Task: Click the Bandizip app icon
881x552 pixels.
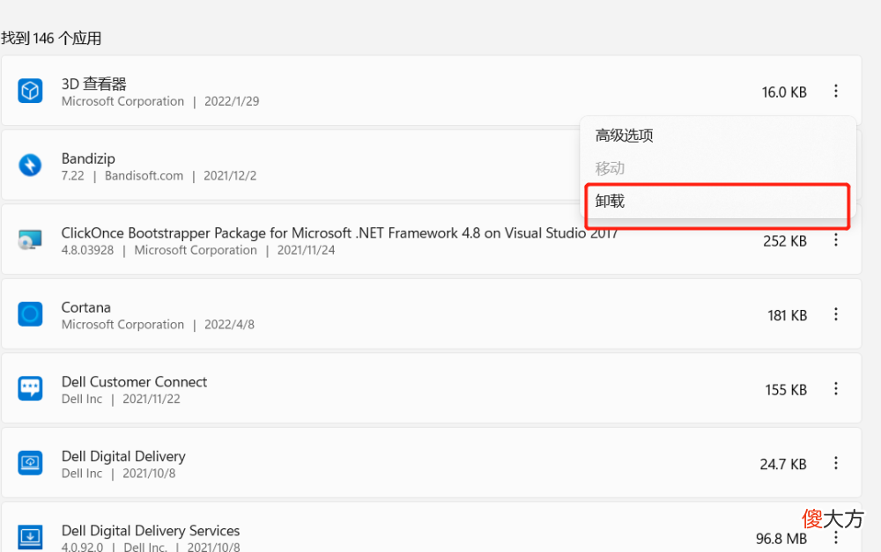Action: [x=30, y=166]
